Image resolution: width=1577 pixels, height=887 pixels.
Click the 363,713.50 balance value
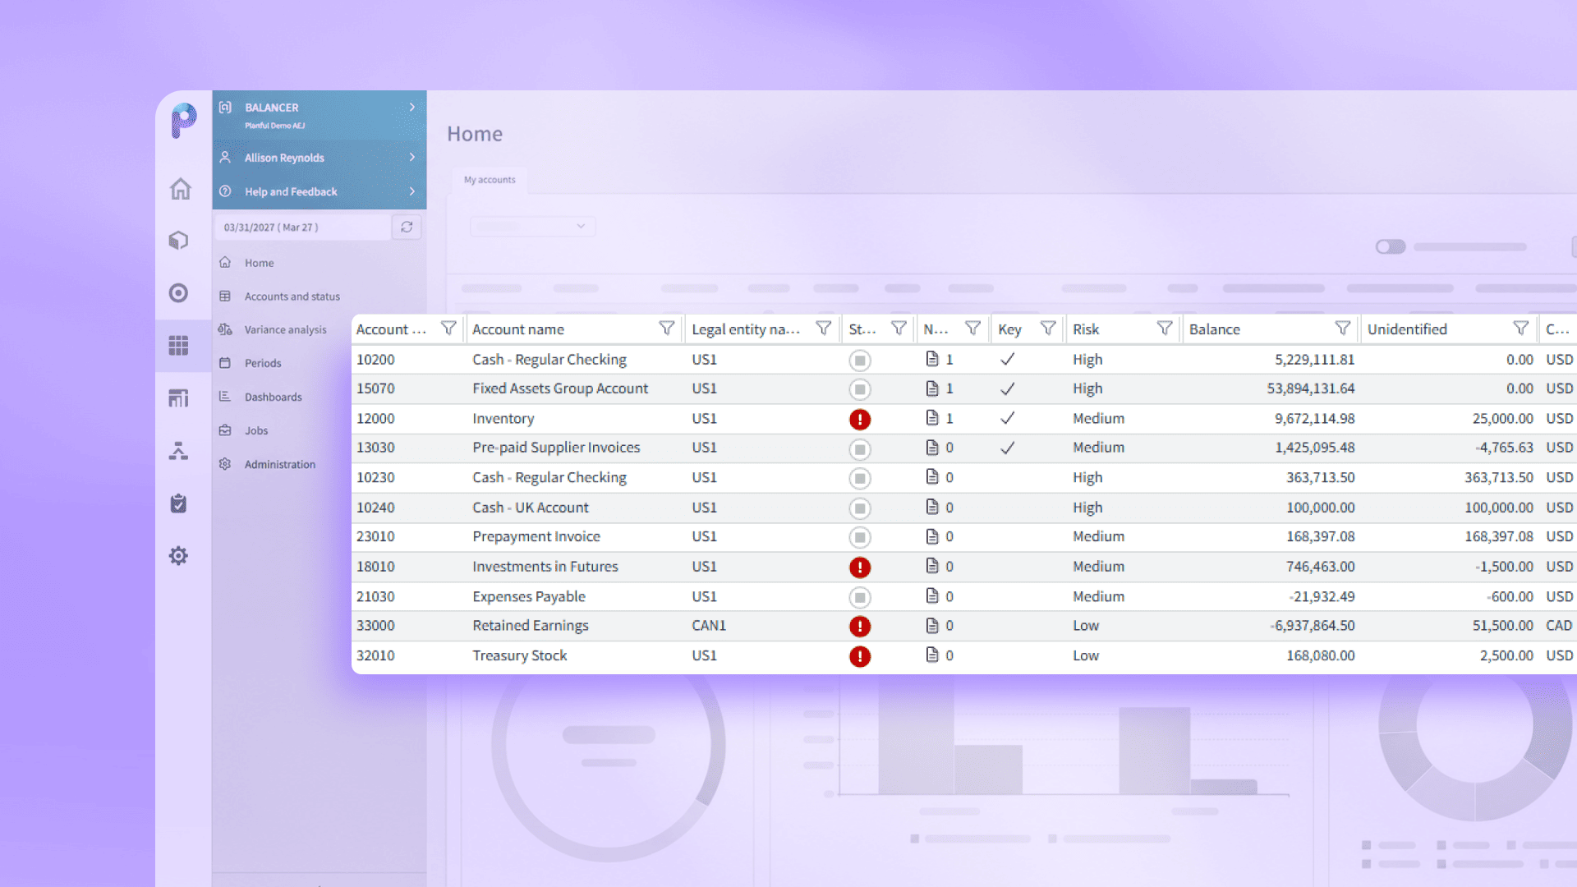point(1321,477)
